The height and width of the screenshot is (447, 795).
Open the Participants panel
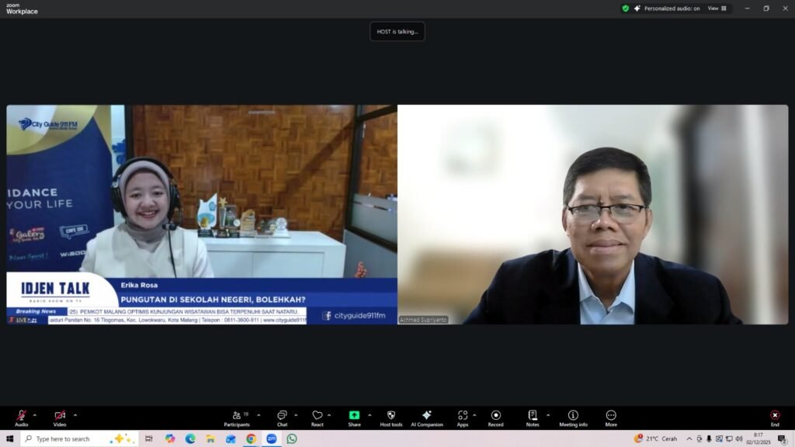tap(237, 418)
